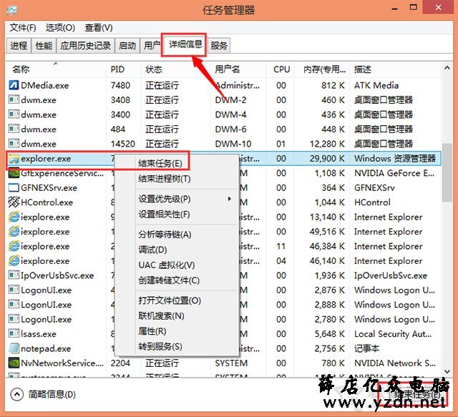Select the DMedia.exe process name
This screenshot has height=417, width=458.
pos(44,85)
